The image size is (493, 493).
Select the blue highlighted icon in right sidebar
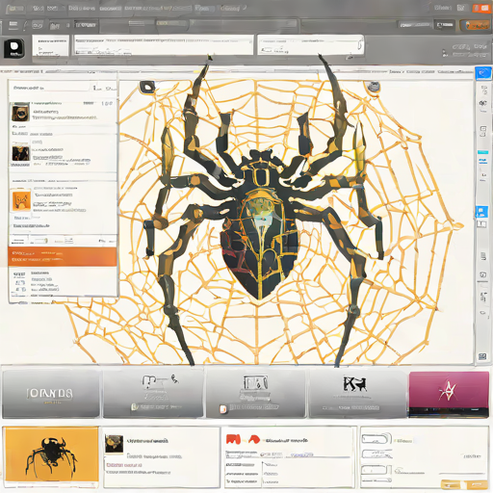tap(481, 212)
